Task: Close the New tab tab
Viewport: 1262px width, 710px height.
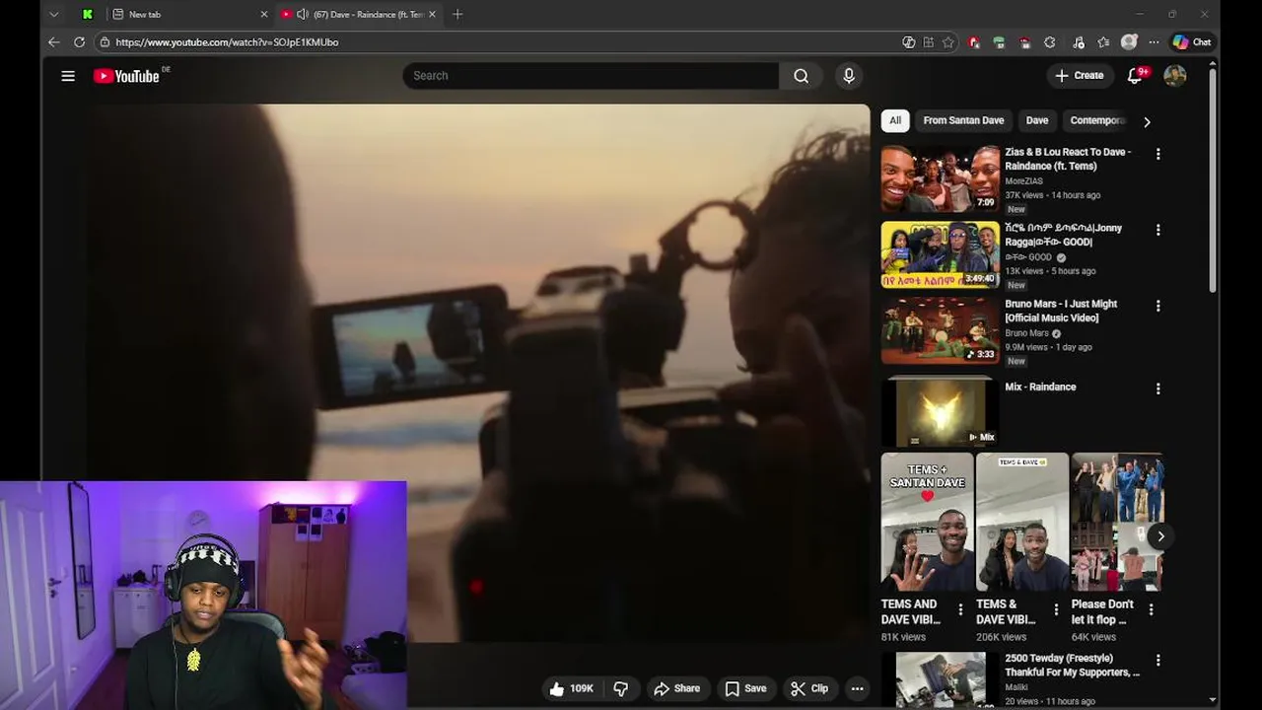Action: 263,15
